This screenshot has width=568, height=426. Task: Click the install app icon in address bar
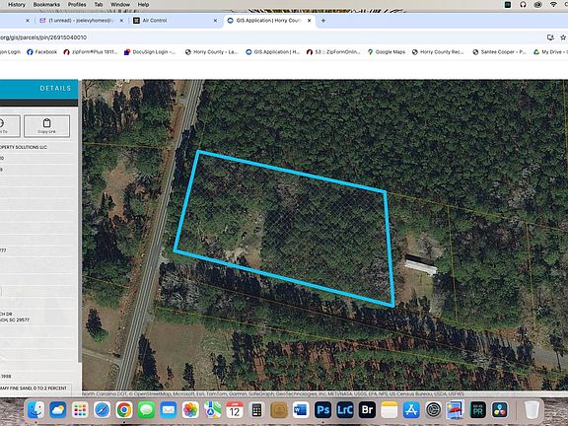550,37
